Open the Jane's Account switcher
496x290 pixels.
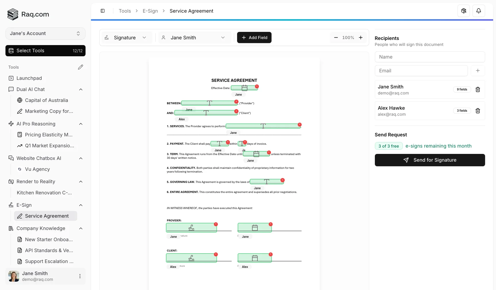point(45,34)
